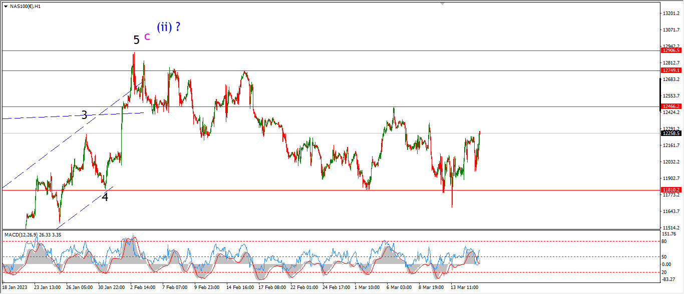Click the 12466.2 red price tag
The width and height of the screenshot is (684, 294).
point(670,106)
